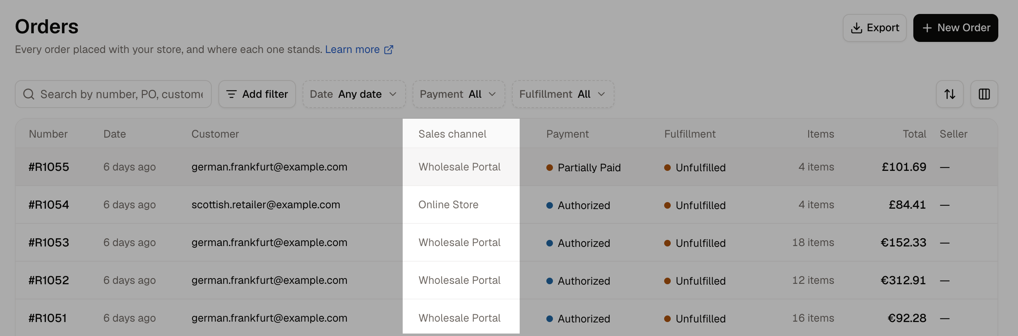Viewport: 1018px width, 336px height.
Task: Open the Learn more link
Action: [x=352, y=50]
